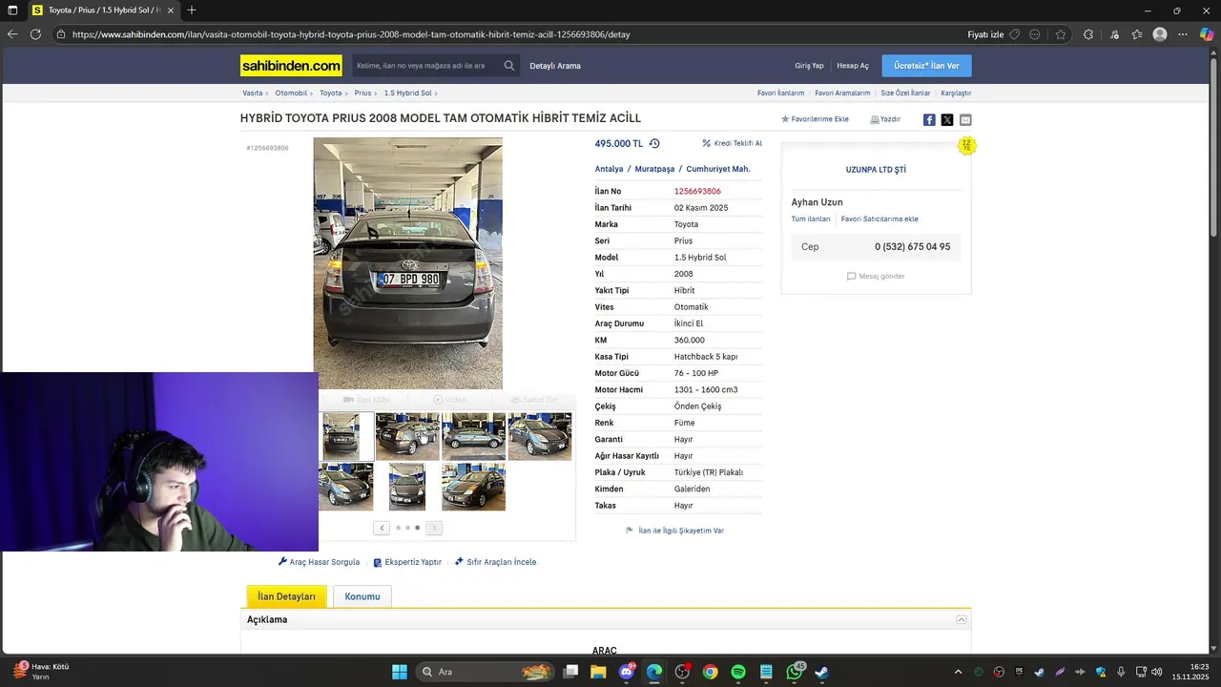Screen dimensions: 1221x687
Task: Show hidden tray icons chevron
Action: pyautogui.click(x=958, y=672)
